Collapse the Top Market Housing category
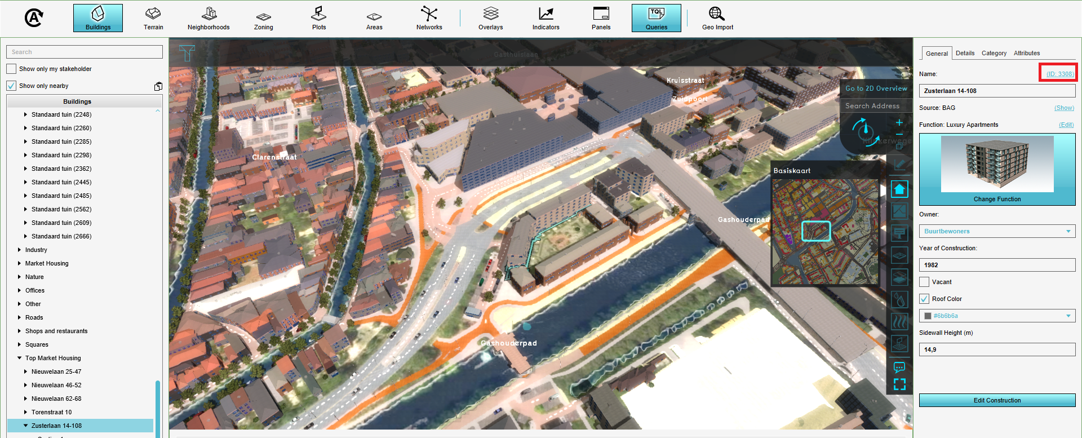Viewport: 1082px width, 438px height. tap(19, 358)
